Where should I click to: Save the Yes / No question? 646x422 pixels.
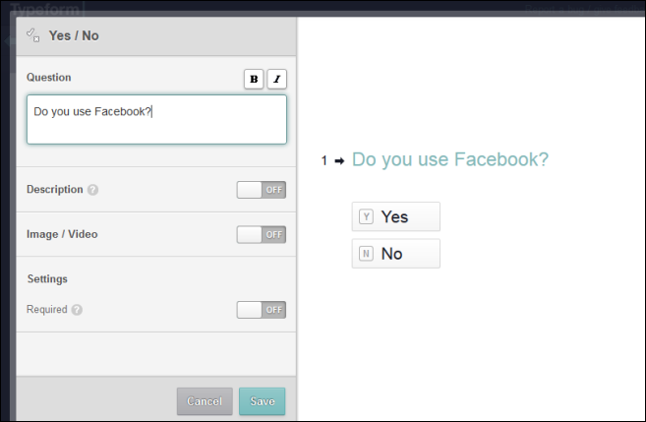pos(262,401)
